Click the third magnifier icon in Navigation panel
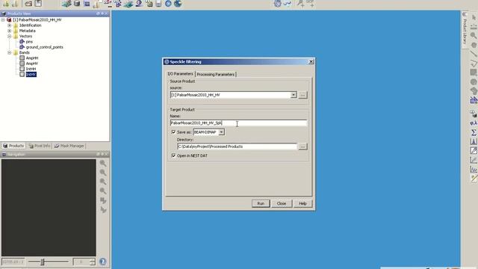 point(103,182)
